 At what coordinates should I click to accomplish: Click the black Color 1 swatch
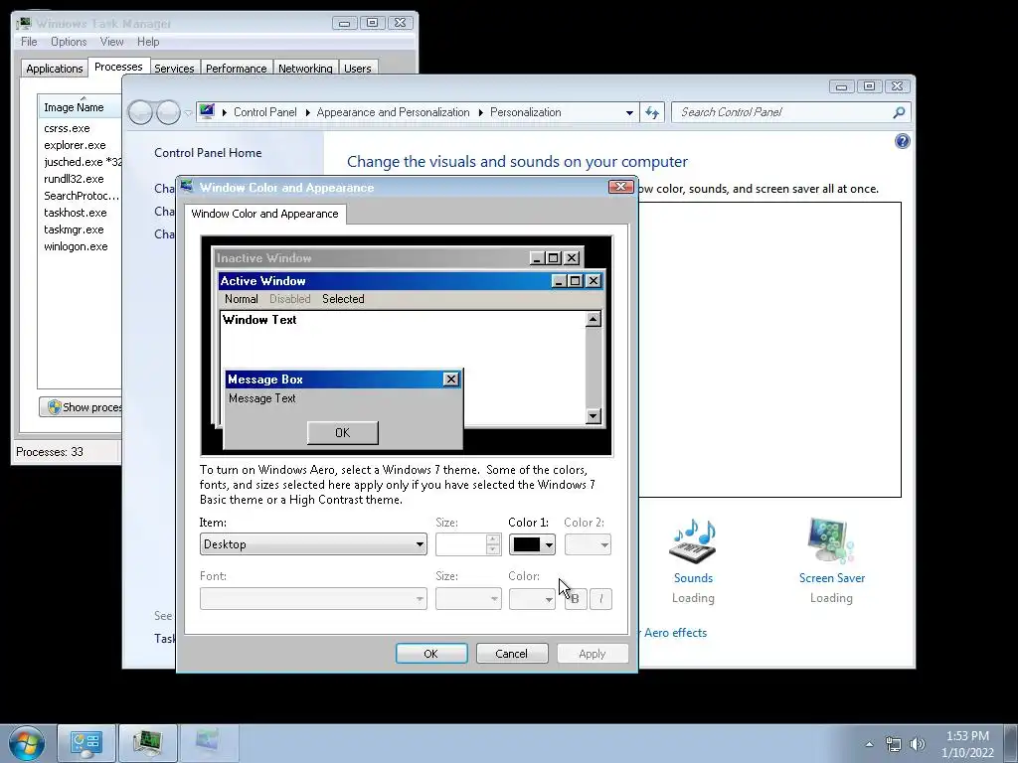pos(527,544)
